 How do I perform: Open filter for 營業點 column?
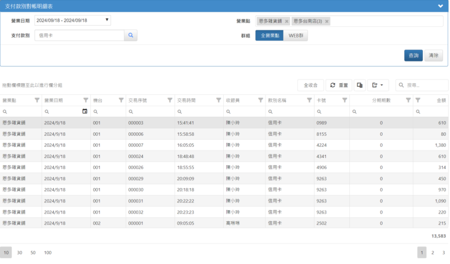(37, 100)
